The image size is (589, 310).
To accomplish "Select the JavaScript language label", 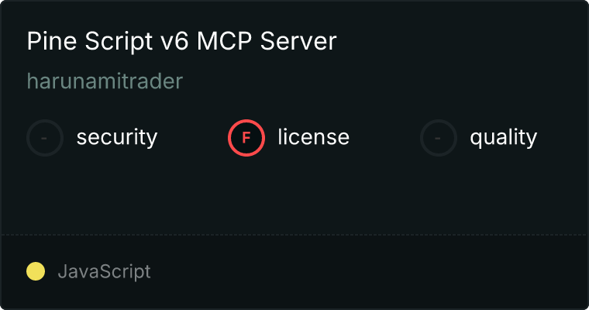I will click(104, 272).
